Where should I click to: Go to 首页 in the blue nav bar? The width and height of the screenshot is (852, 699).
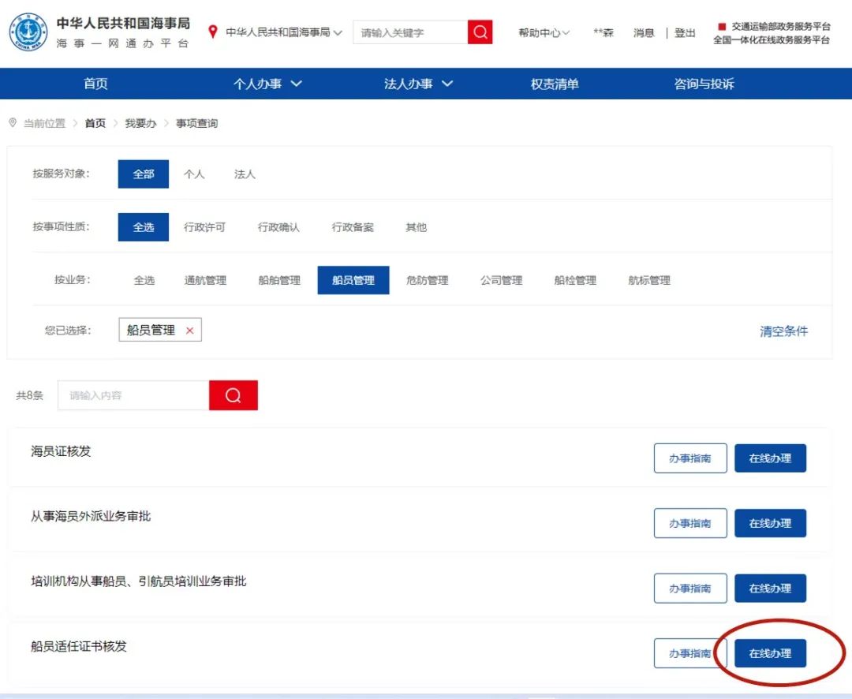coord(95,84)
